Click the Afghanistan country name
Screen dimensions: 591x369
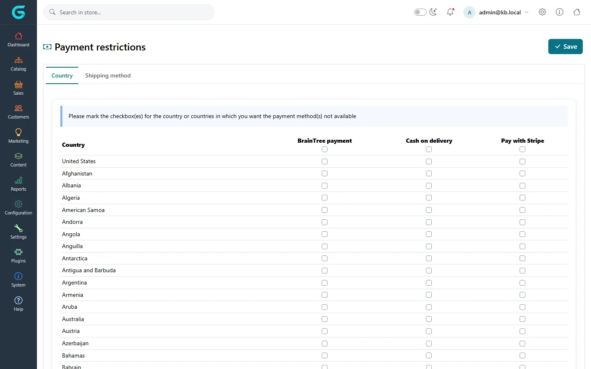coord(77,173)
